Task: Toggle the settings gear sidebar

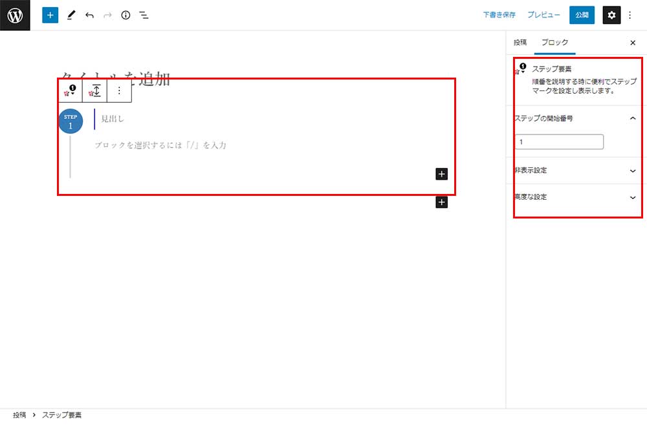Action: 611,15
